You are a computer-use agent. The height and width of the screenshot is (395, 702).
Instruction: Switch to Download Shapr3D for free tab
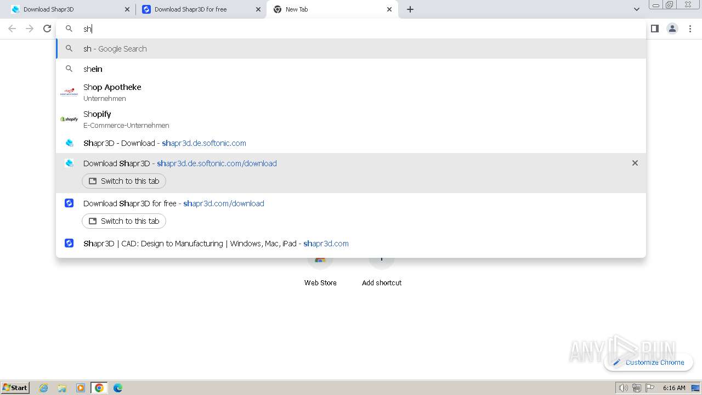point(200,9)
